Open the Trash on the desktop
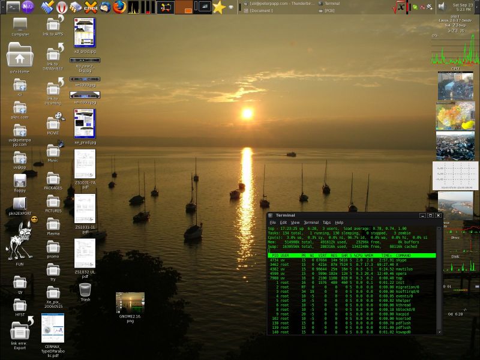The height and width of the screenshot is (360, 480). pos(85,290)
